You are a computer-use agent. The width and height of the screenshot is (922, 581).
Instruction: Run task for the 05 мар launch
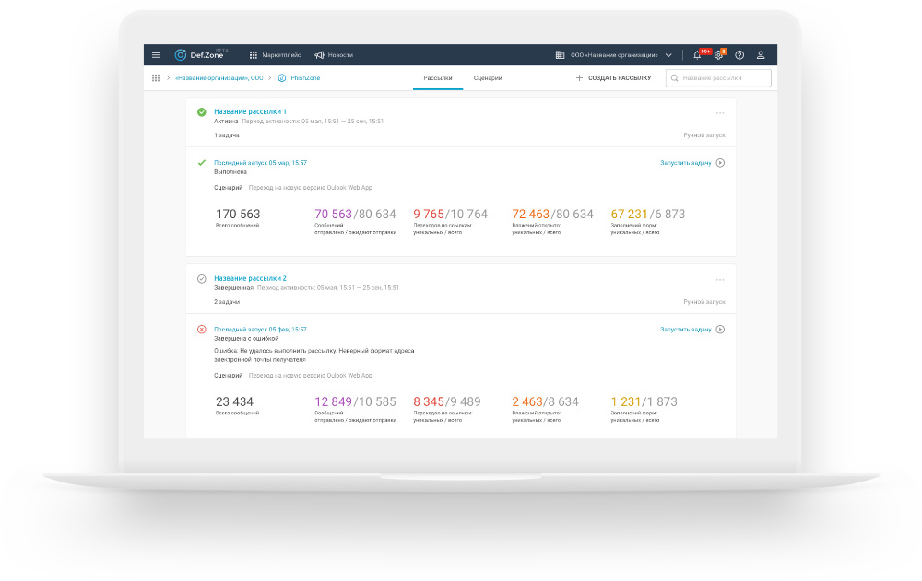point(692,163)
